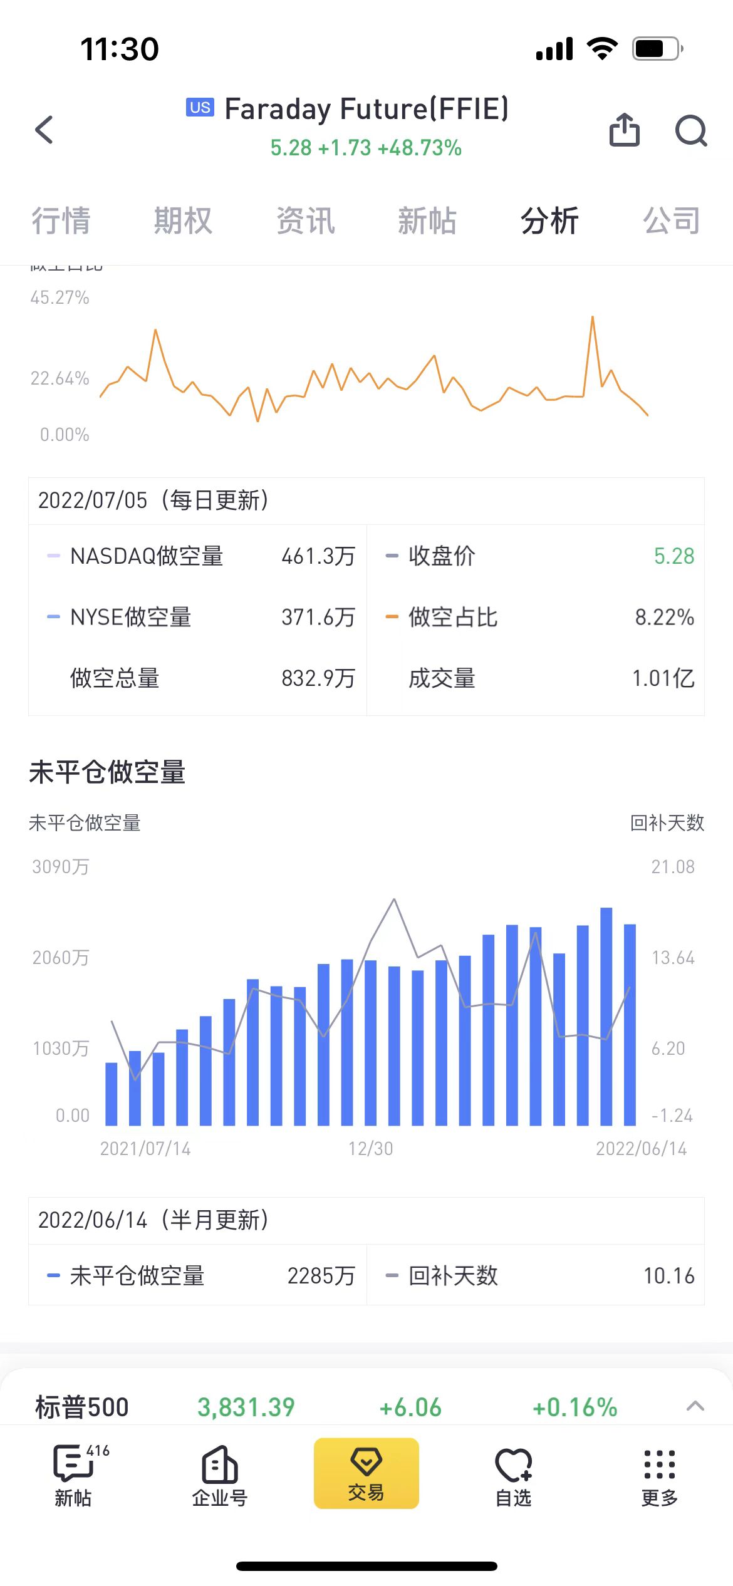Tap the first blue bar near 2021/07/14
Image resolution: width=733 pixels, height=1586 pixels.
pyautogui.click(x=112, y=1094)
